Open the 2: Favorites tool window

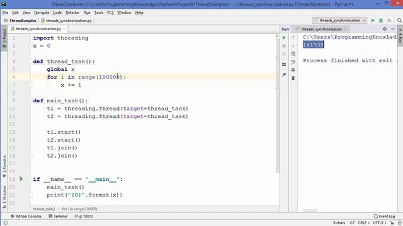pyautogui.click(x=4, y=166)
